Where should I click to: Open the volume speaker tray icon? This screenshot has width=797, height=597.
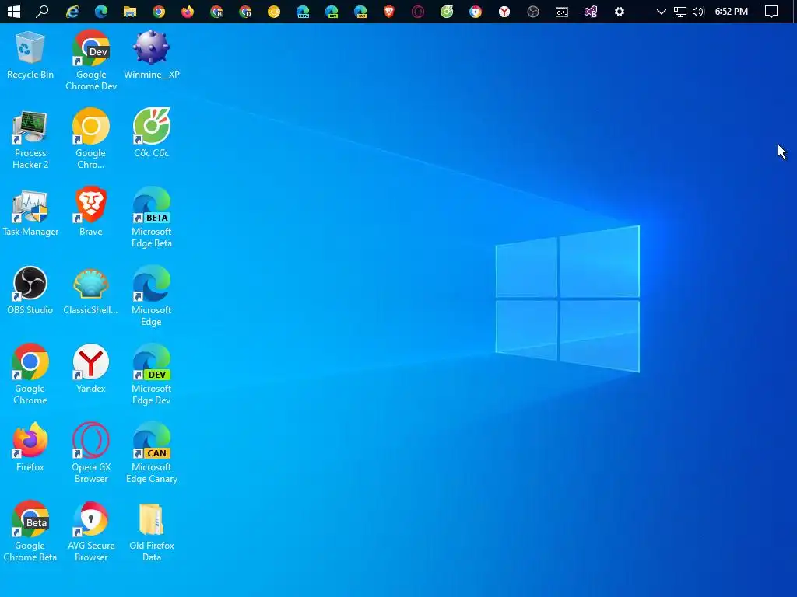[x=698, y=11]
